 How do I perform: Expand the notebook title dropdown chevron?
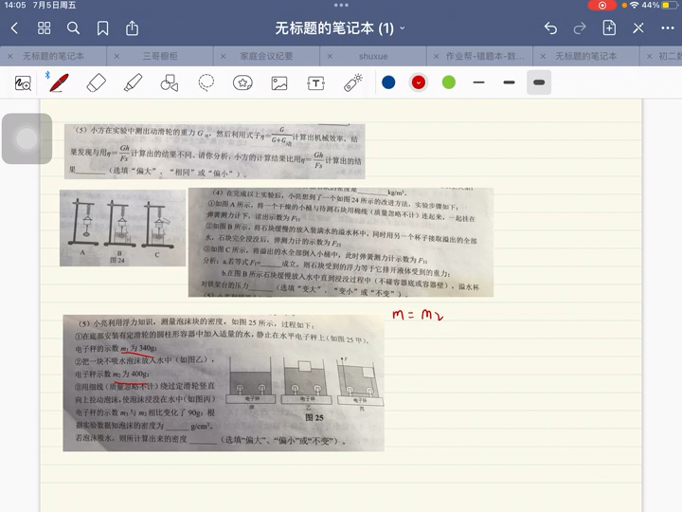pos(403,28)
